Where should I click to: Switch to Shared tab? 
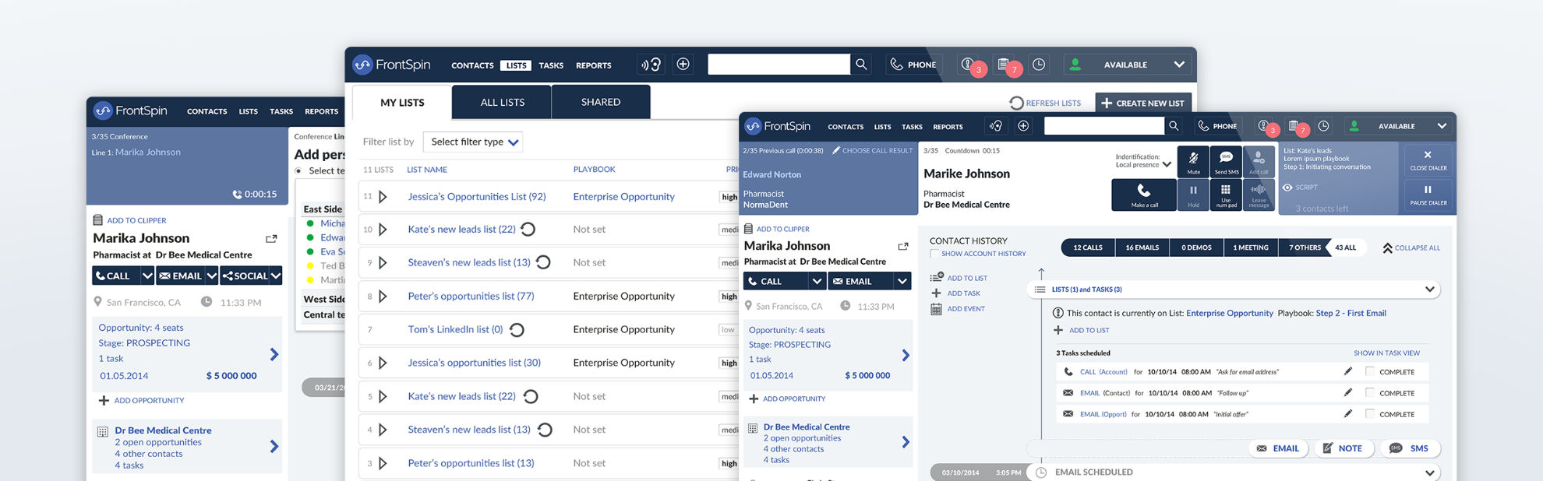[601, 102]
